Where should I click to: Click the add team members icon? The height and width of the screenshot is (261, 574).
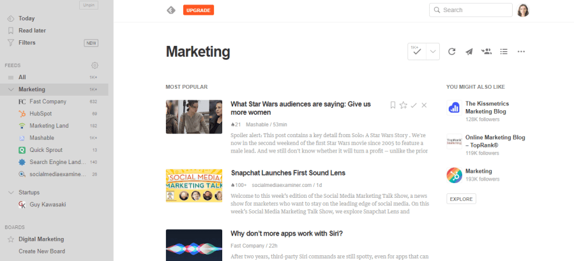tap(486, 52)
